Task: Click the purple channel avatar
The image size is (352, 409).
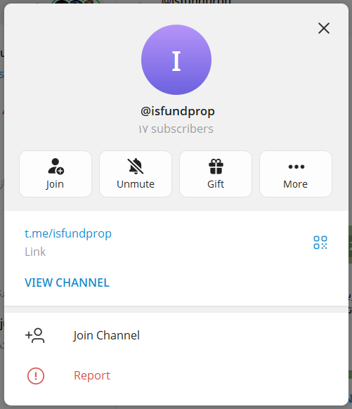Action: point(176,60)
